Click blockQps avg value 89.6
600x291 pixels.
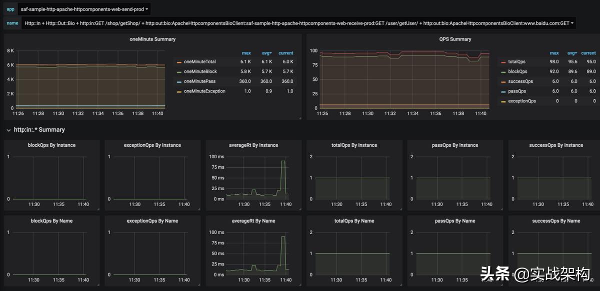572,72
